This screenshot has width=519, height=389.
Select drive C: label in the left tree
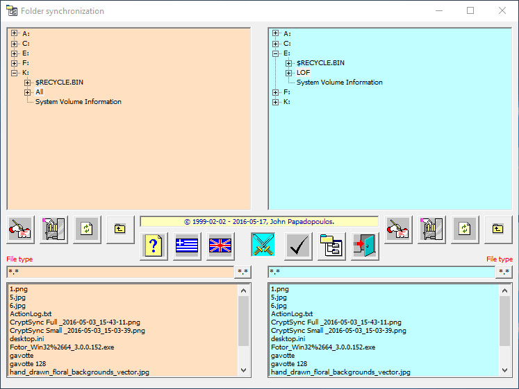pyautogui.click(x=26, y=43)
